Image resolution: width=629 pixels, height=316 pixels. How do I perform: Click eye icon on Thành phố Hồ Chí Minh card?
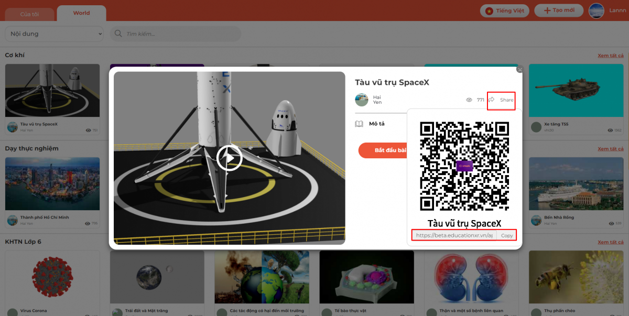(x=88, y=223)
